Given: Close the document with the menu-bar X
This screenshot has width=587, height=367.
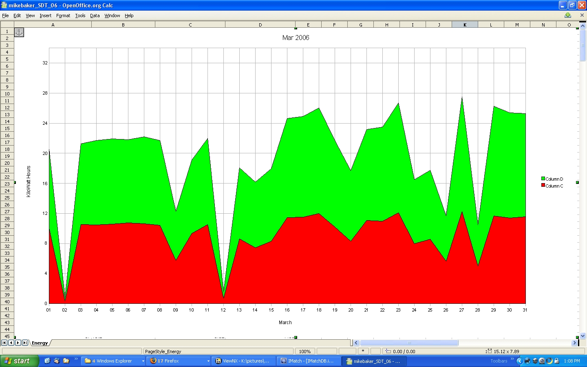Looking at the screenshot, I should pos(582,15).
